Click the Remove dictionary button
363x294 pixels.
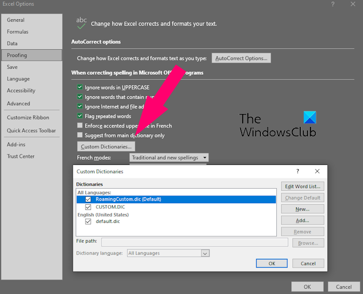click(x=302, y=232)
